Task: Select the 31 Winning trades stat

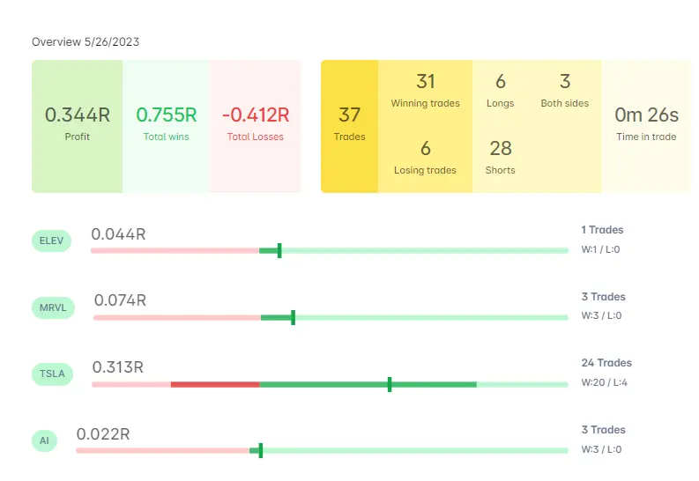Action: tap(426, 91)
